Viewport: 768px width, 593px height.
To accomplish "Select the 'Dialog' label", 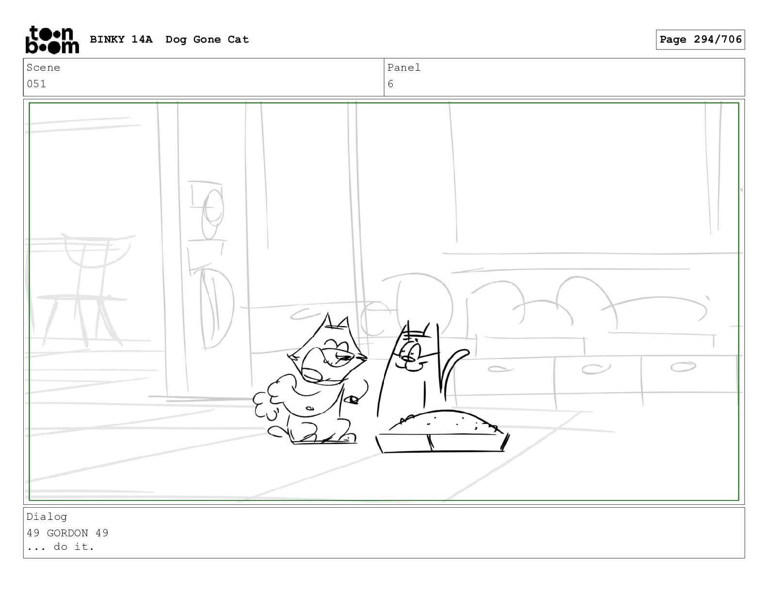I will pos(47,517).
